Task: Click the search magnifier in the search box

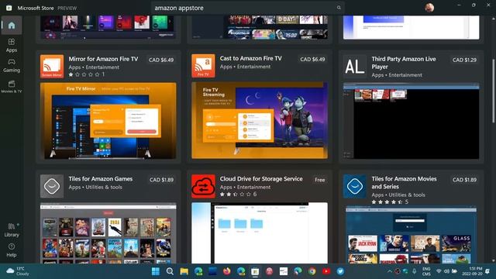Action: [339, 8]
